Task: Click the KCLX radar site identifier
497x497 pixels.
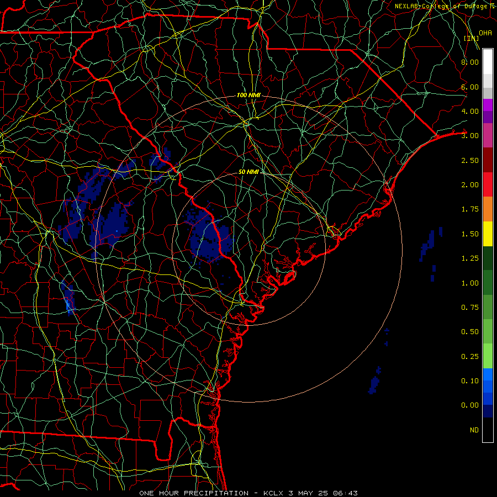Action: click(273, 493)
